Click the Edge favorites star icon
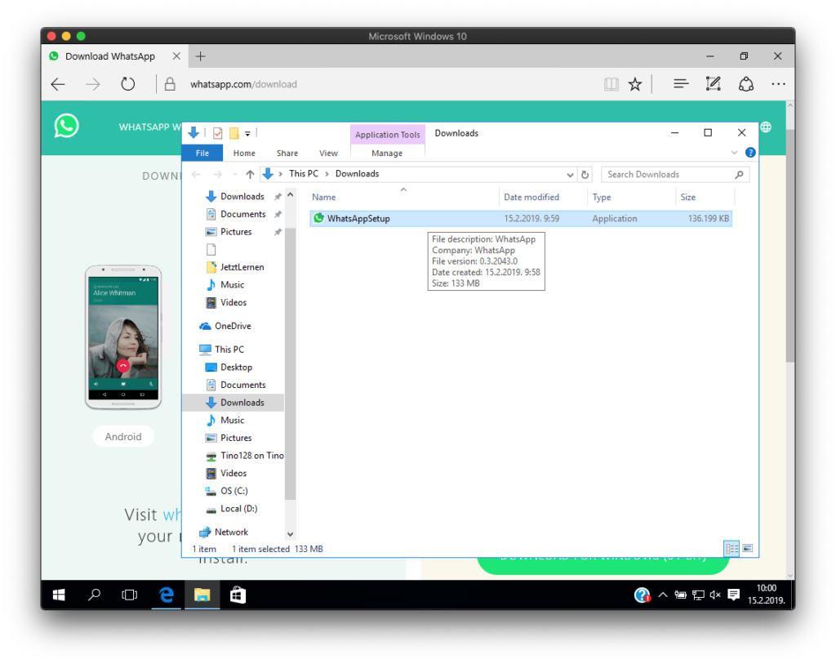Image resolution: width=836 pixels, height=664 pixels. tap(635, 84)
